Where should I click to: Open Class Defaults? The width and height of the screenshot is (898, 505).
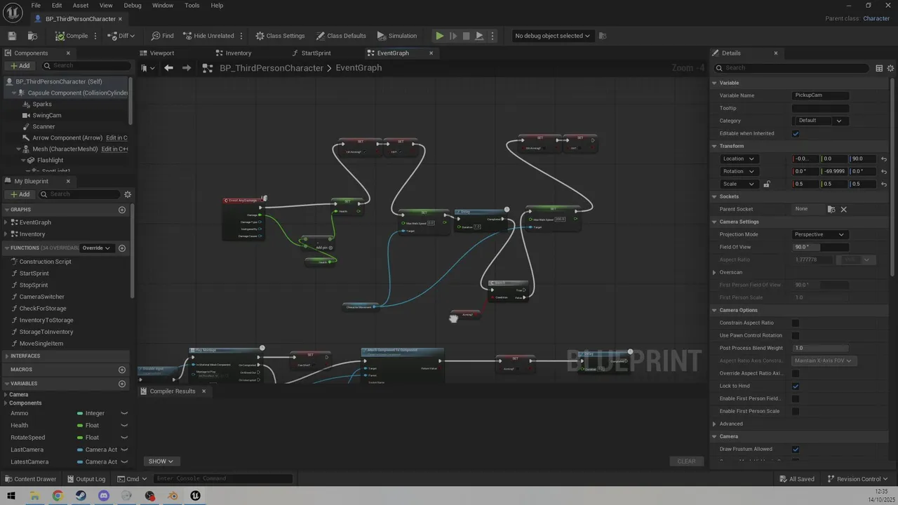click(x=341, y=36)
